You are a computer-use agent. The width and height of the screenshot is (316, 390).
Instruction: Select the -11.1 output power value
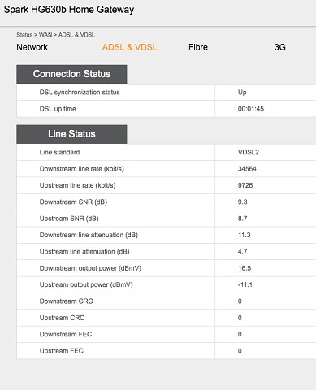coord(245,284)
